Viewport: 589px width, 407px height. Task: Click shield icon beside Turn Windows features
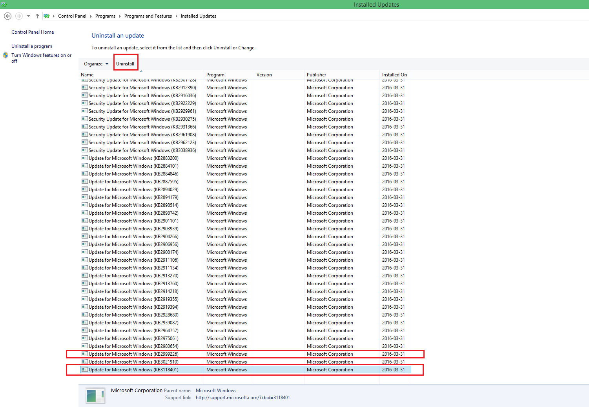(x=5, y=55)
